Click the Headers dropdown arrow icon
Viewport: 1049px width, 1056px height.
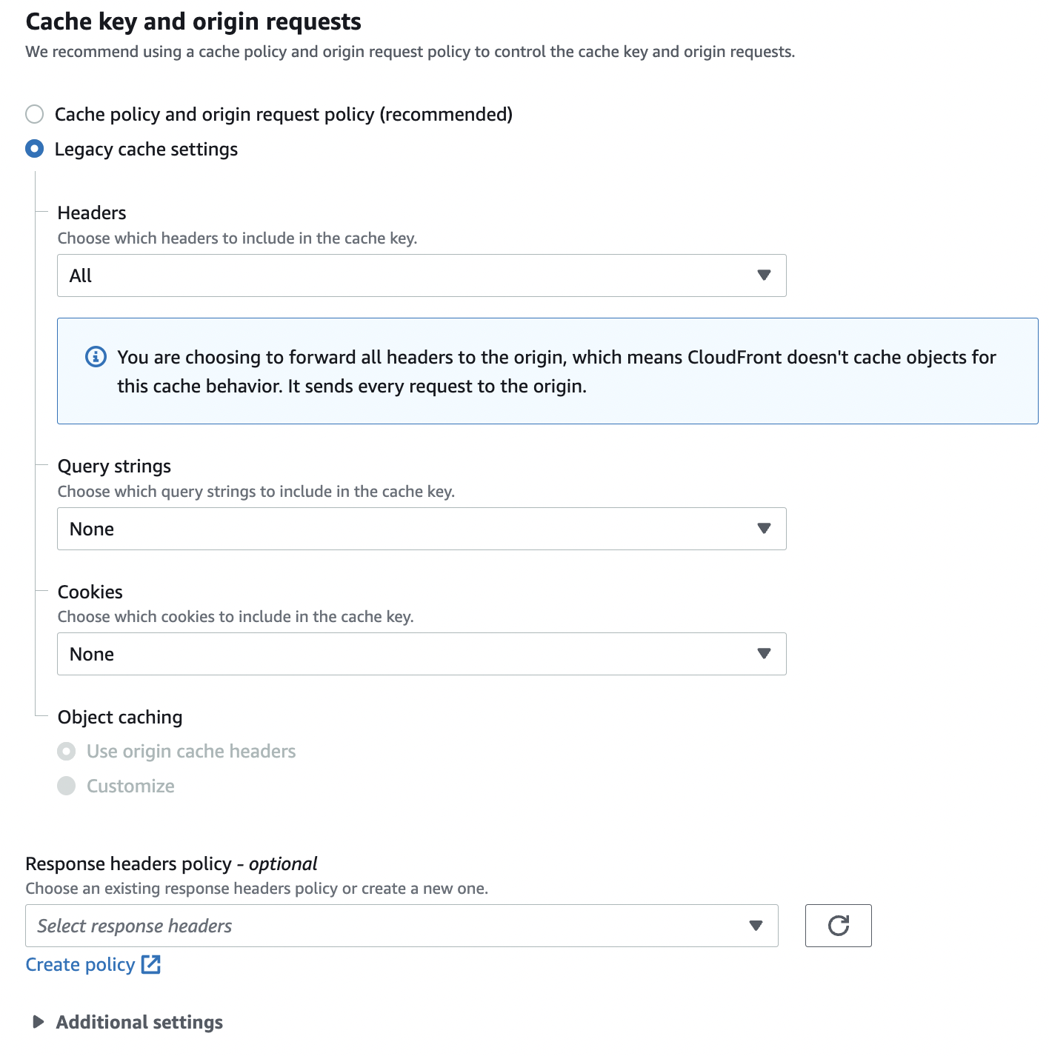764,275
